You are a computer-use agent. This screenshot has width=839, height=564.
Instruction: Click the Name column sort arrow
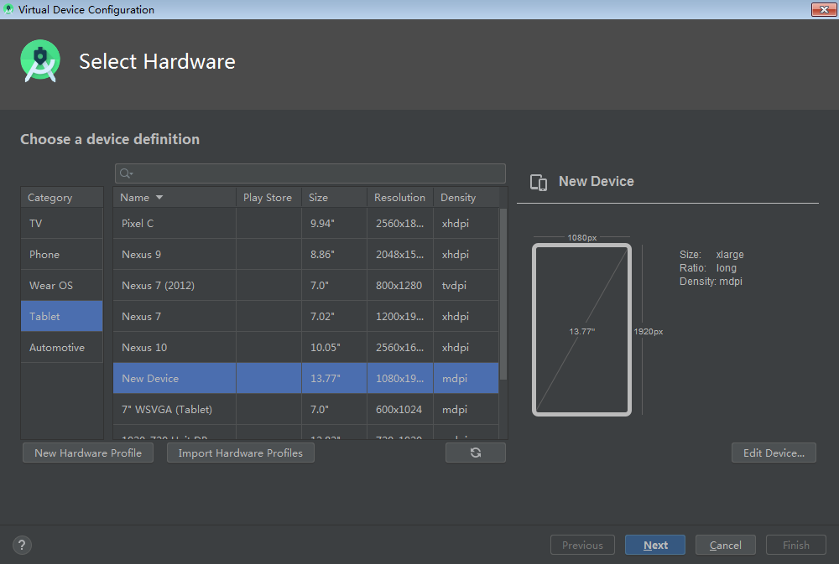159,197
